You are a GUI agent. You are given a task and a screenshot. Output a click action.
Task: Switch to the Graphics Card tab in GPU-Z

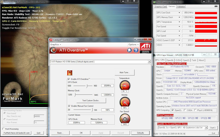pyautogui.click(x=161, y=7)
